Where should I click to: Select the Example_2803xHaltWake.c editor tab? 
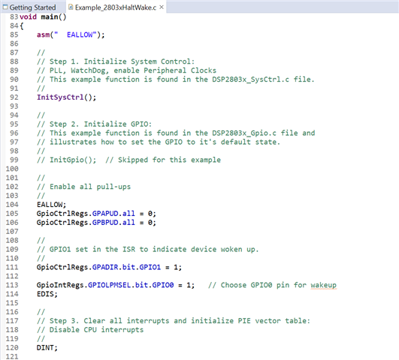[116, 7]
